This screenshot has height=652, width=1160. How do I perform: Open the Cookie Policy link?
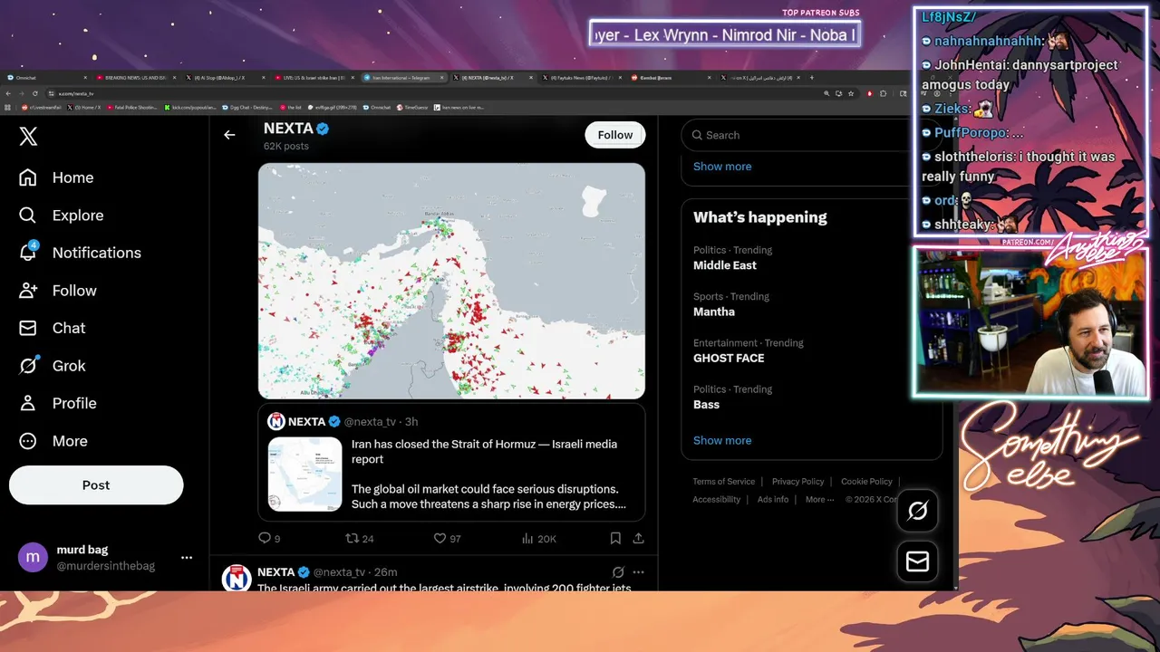tap(866, 482)
